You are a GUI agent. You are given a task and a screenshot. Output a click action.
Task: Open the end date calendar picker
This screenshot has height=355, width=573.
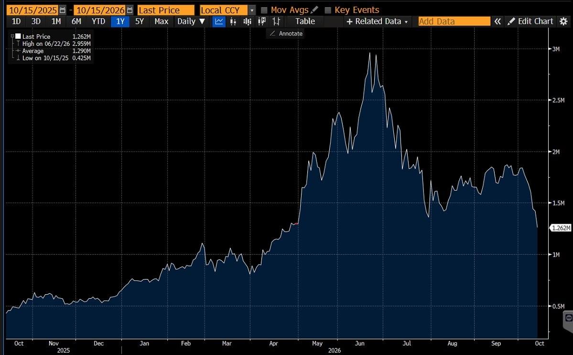click(130, 10)
